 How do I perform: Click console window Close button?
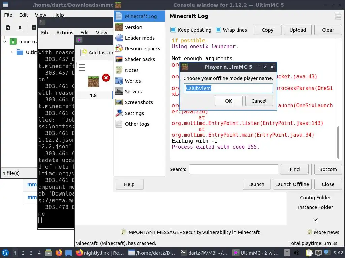tap(328, 184)
